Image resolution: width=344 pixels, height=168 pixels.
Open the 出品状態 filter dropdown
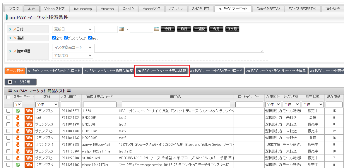[291, 104]
